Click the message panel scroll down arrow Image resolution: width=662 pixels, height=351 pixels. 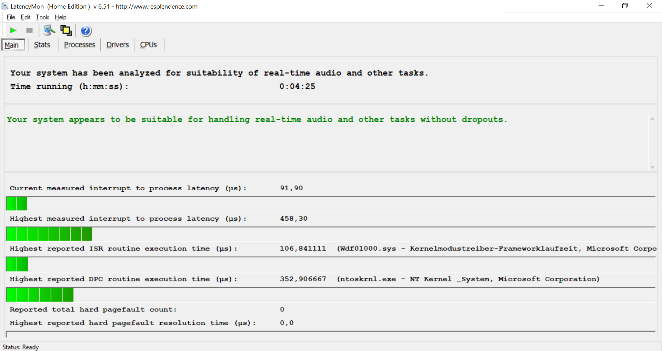(x=652, y=167)
